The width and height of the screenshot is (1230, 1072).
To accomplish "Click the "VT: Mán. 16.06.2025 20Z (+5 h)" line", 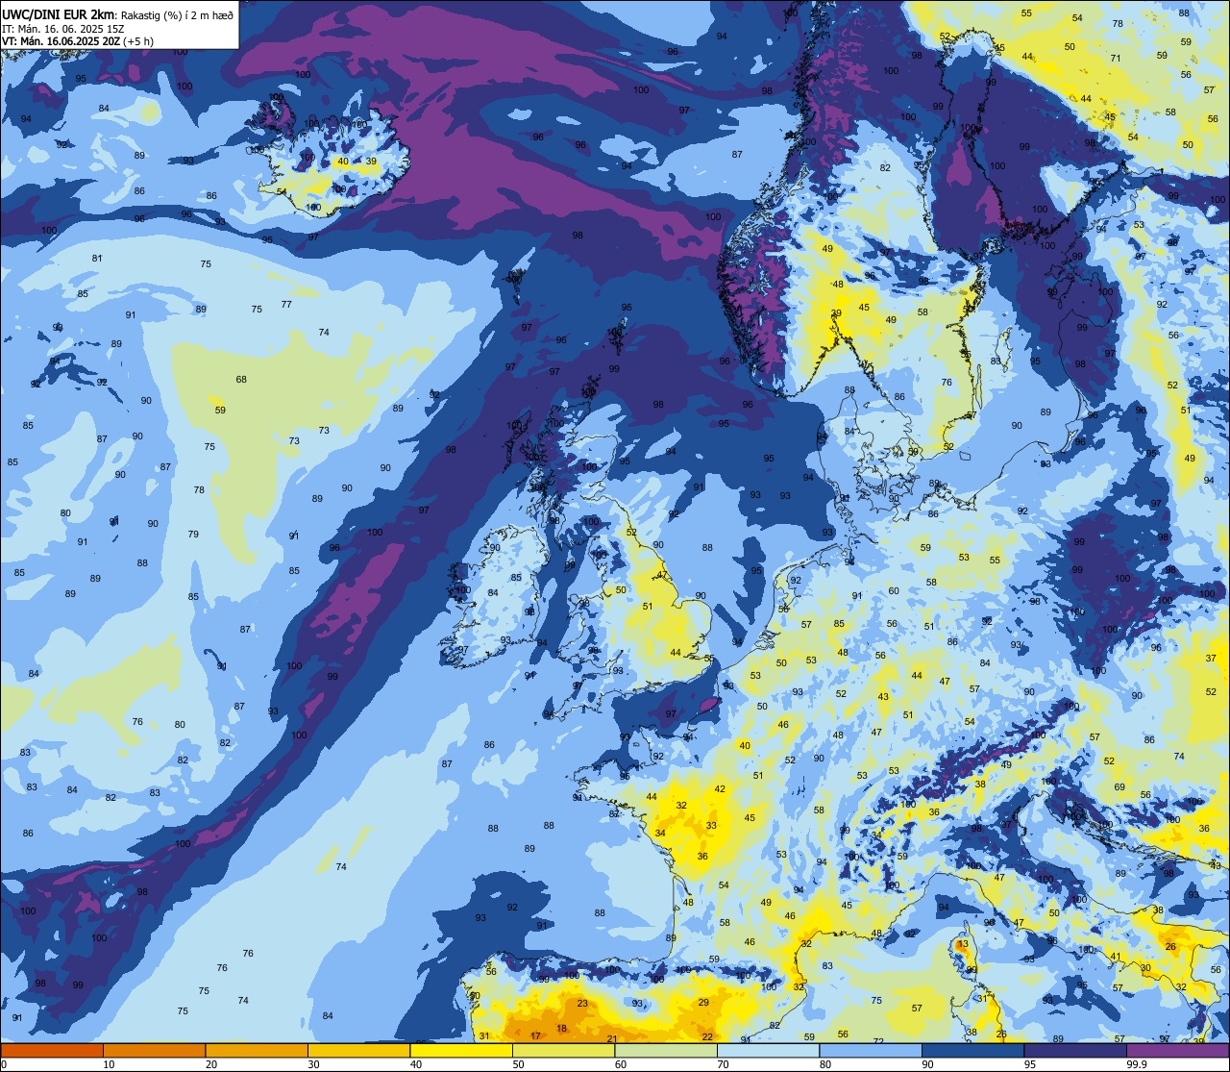I will pyautogui.click(x=78, y=40).
